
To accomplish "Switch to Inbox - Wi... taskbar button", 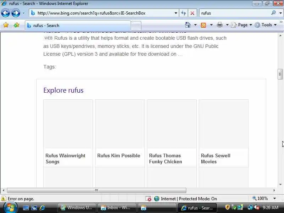I will 117,208.
